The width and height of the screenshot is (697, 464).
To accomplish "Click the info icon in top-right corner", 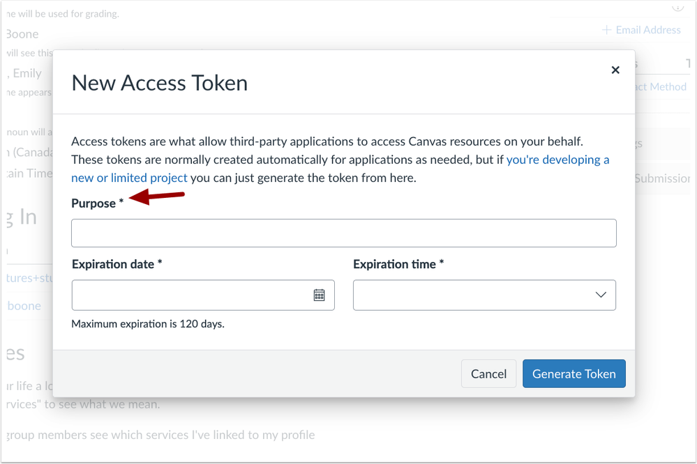I will (677, 7).
